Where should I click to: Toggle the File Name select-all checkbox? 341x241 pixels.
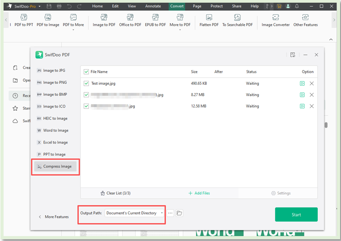[86, 71]
